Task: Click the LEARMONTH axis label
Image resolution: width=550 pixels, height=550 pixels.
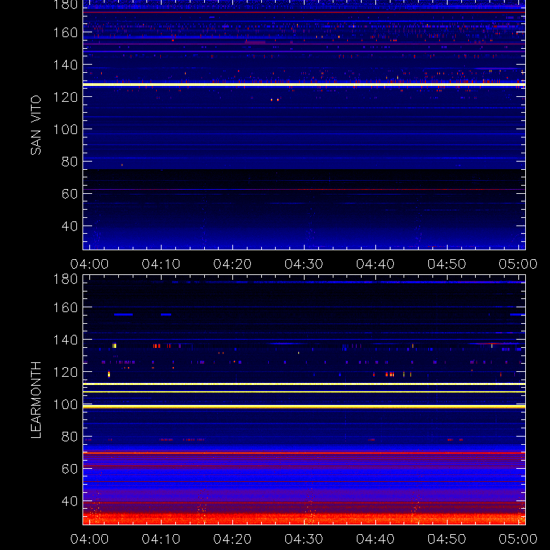Action: (x=36, y=400)
